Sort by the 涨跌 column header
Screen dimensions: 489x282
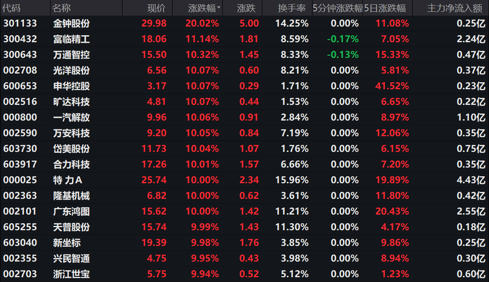tap(246, 8)
